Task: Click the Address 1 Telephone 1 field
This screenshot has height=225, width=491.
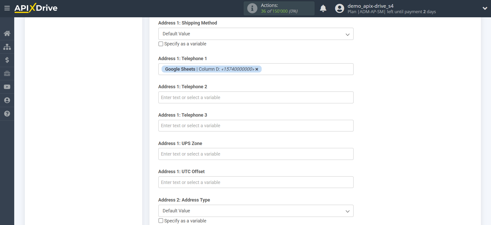Action: tap(256, 69)
